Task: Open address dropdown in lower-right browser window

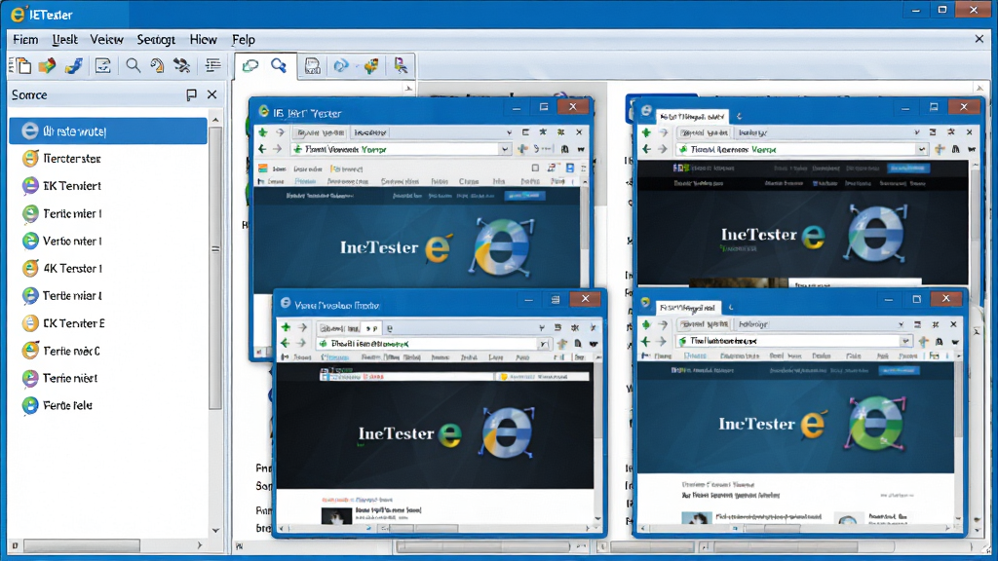Action: (x=905, y=342)
